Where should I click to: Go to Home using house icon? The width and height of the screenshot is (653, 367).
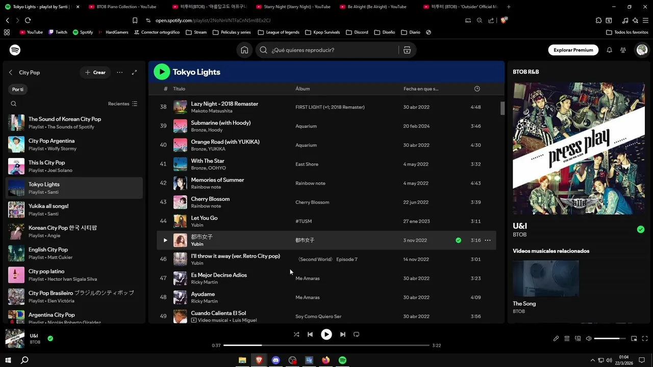click(244, 50)
